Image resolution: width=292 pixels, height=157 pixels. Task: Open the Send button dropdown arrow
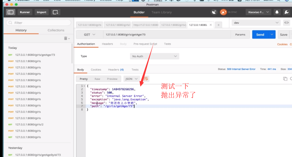coord(272,34)
